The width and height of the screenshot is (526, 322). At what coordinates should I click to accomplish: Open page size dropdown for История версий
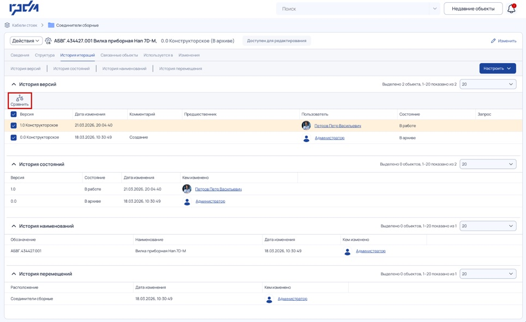point(488,84)
